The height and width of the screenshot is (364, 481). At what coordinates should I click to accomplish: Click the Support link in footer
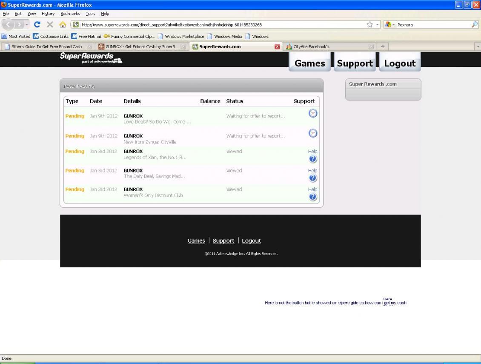coord(223,241)
